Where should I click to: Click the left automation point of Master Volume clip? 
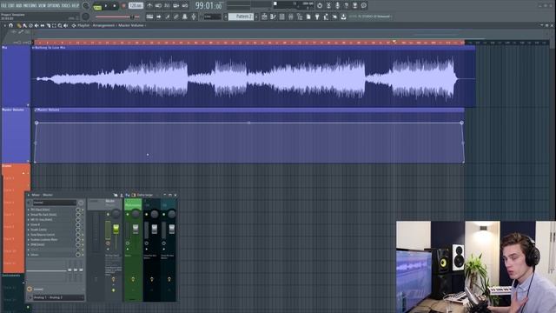(x=36, y=123)
